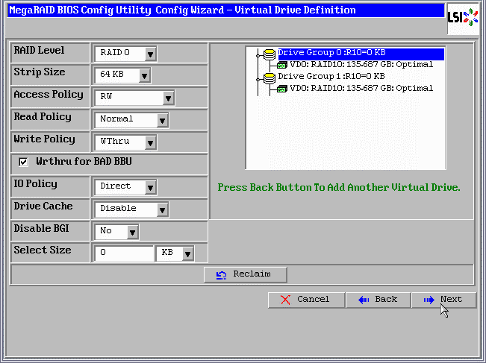Change the Select Size unit dropdown (KB)
The image size is (486, 363).
click(187, 253)
